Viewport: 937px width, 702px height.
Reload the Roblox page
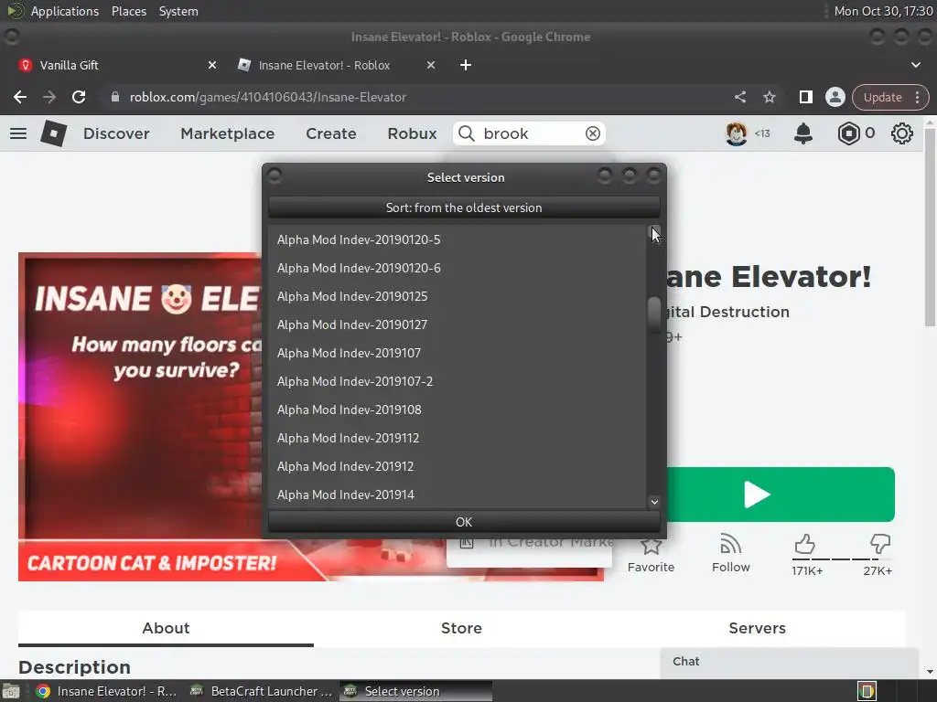(79, 97)
